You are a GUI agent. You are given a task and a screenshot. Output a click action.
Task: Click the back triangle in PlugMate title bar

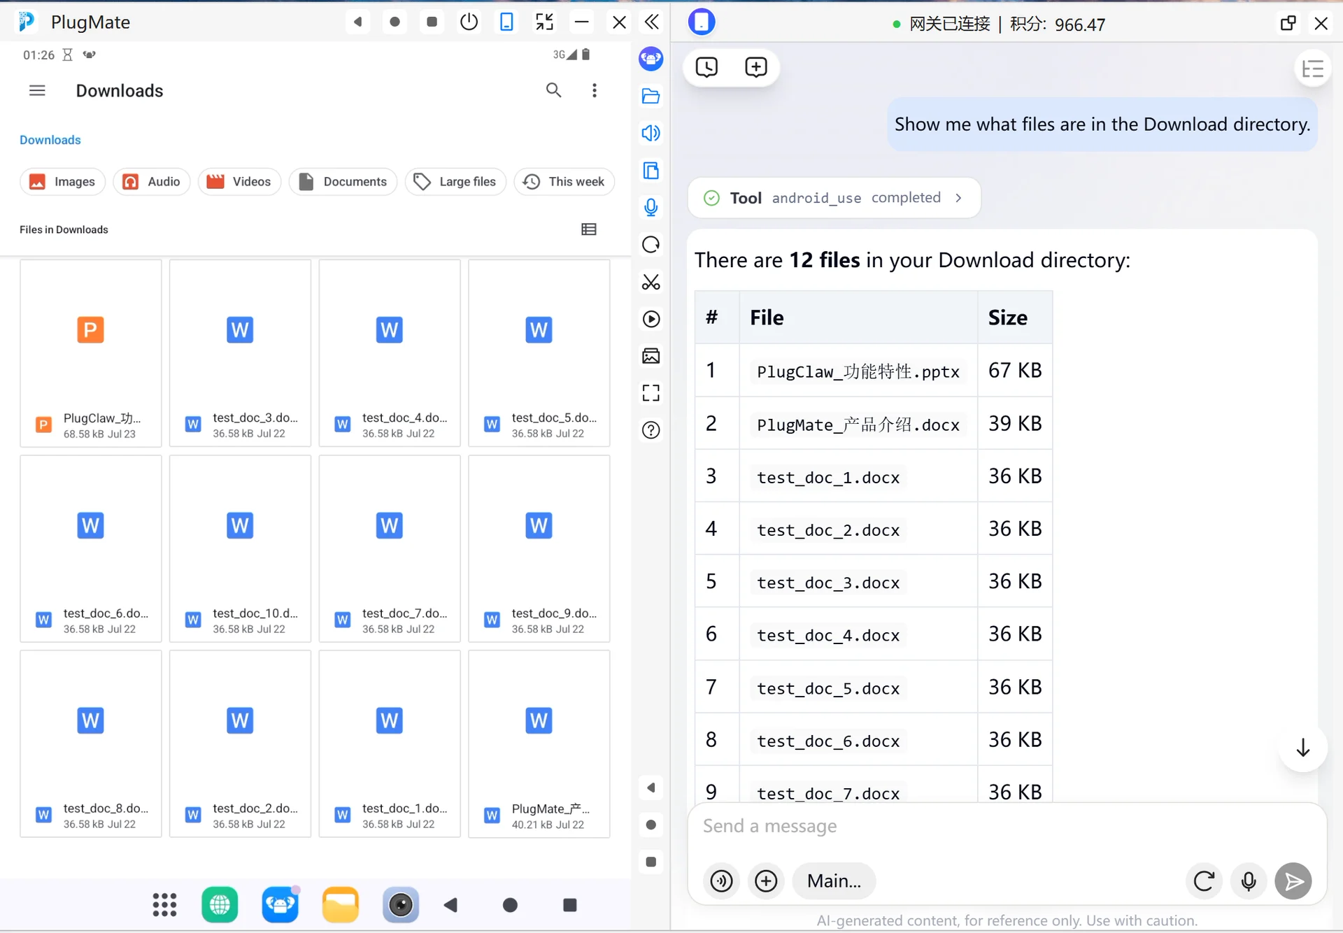coord(357,22)
